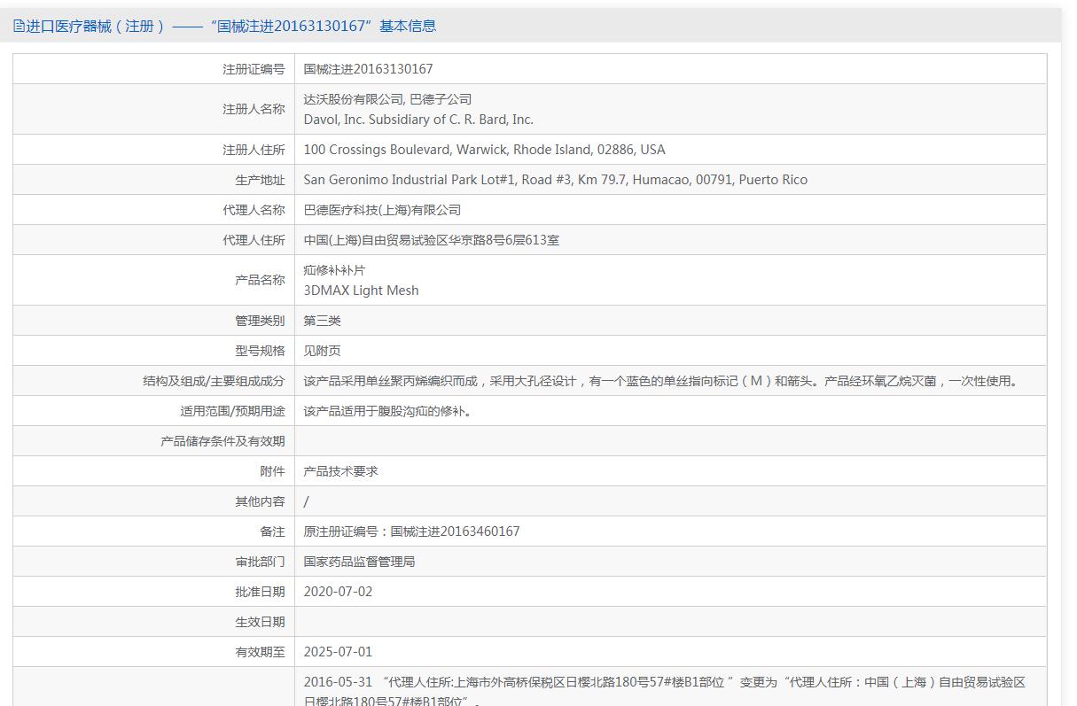Select the address 100 Crossings Boulevard, Warwick
1077x706 pixels.
(x=484, y=150)
